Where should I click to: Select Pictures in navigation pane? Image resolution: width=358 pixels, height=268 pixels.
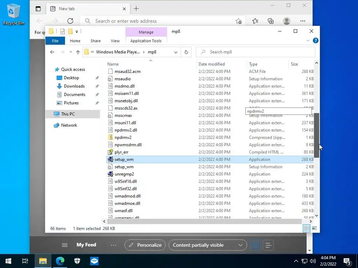point(71,103)
